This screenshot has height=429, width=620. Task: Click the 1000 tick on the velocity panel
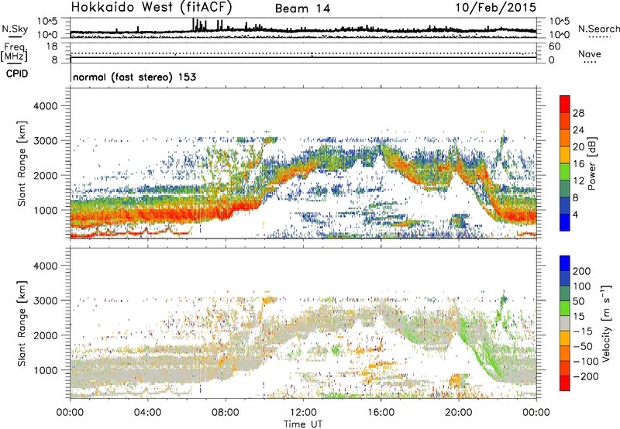[x=46, y=370]
